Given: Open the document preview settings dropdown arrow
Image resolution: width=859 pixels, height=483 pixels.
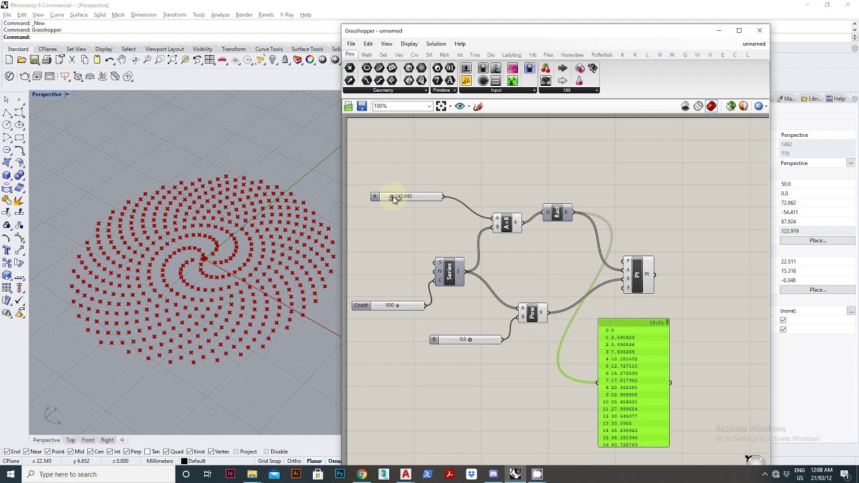Looking at the screenshot, I should 766,106.
